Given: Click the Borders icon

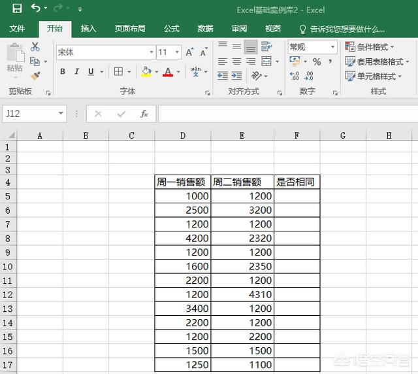Looking at the screenshot, I should point(118,71).
